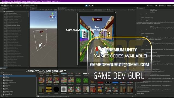
Task: Select AvatarSelectCam in Hierarchy
Action: coord(12,13)
